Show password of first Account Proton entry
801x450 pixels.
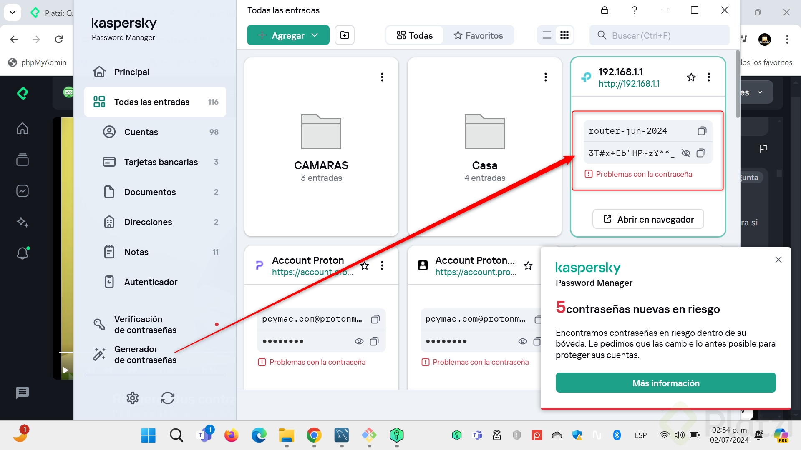359,342
